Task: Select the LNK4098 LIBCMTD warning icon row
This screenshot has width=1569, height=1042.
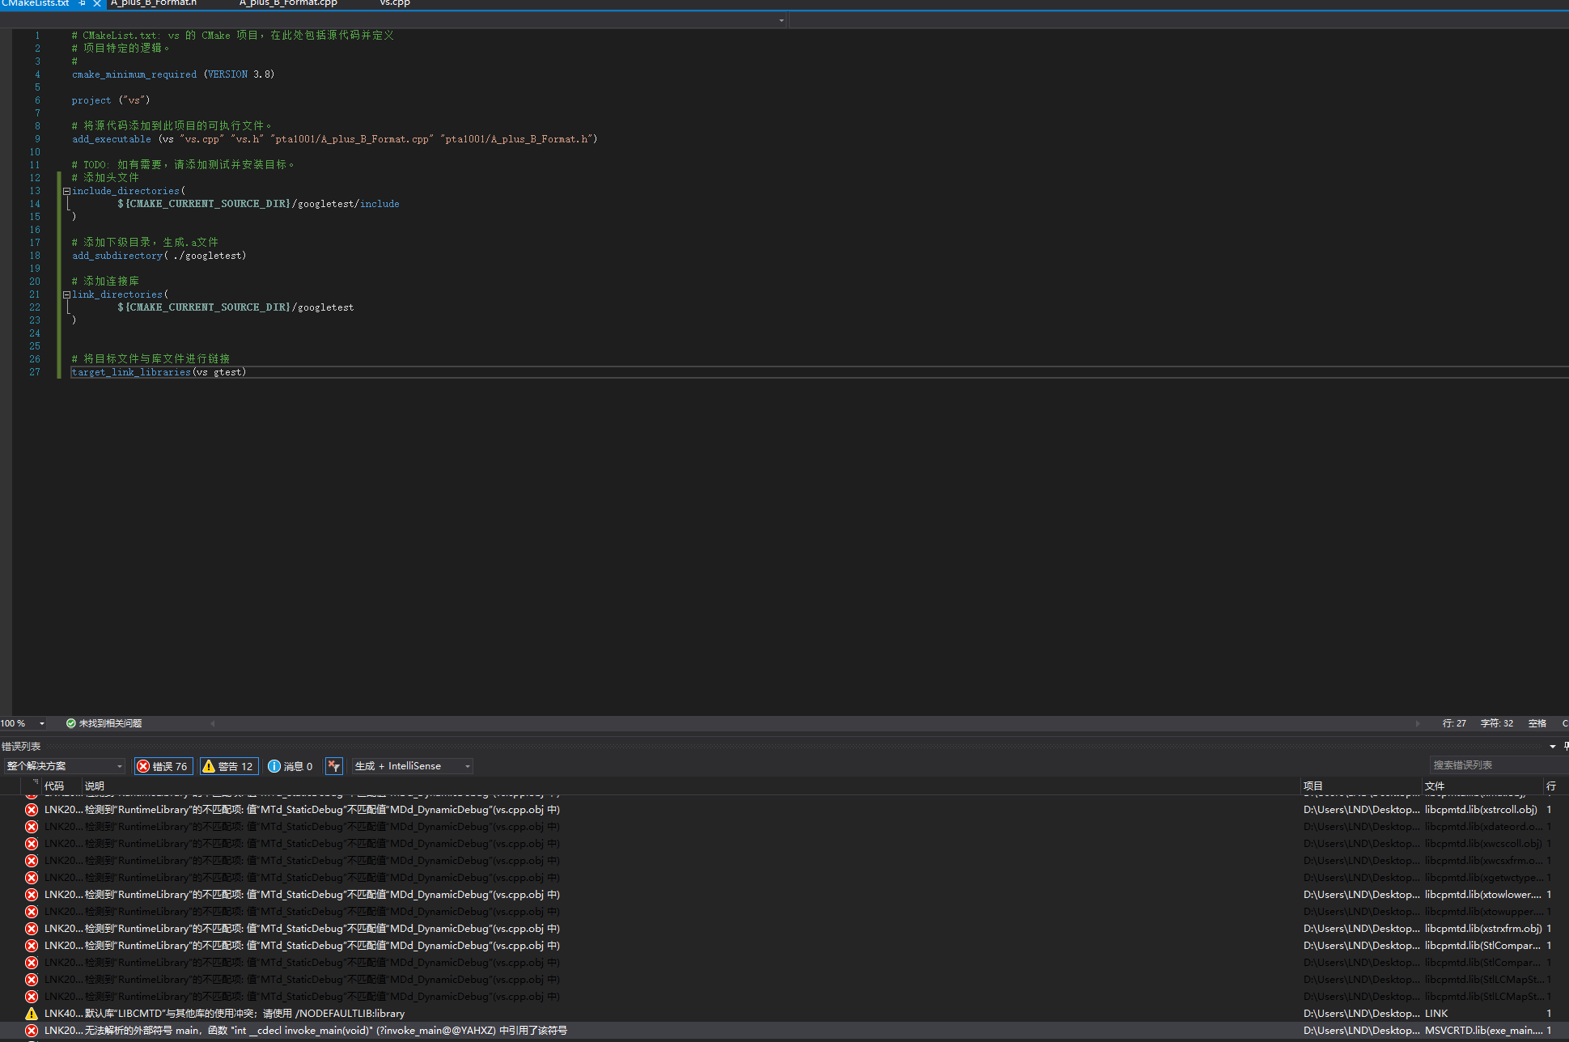Action: (32, 1014)
